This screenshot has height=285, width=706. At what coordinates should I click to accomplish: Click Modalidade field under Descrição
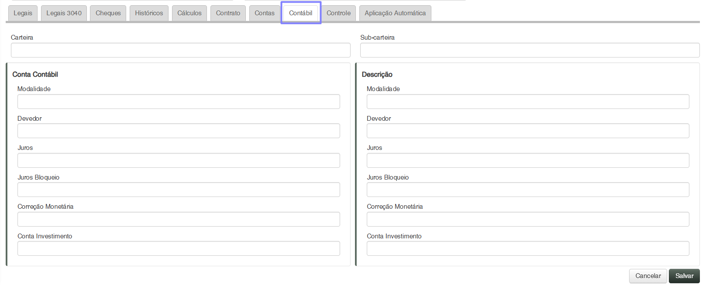[x=528, y=102]
